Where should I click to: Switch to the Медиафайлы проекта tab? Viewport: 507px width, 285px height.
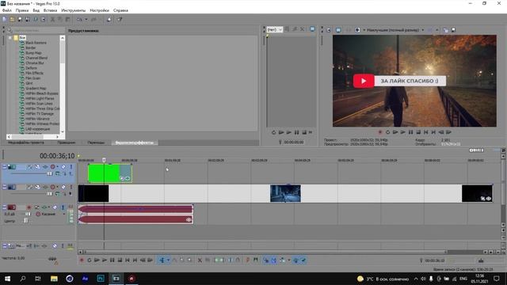pyautogui.click(x=26, y=142)
